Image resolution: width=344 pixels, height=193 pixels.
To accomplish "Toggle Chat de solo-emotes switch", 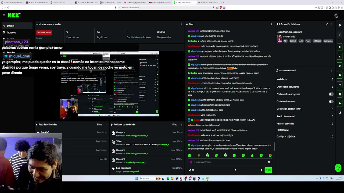I will pos(331,102).
